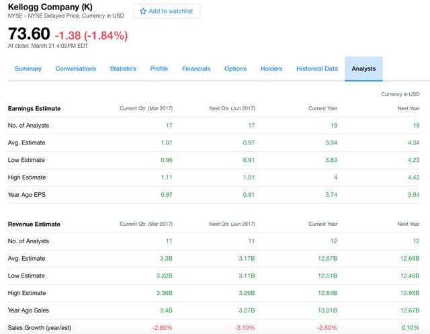Select Revenue Avg. Estimate value 3.3B
Viewport: 430px width, 334px height.
click(x=166, y=258)
